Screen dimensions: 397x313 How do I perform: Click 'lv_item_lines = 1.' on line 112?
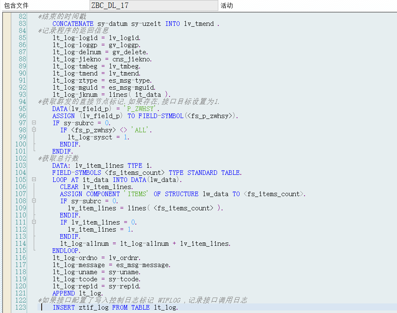(x=100, y=230)
